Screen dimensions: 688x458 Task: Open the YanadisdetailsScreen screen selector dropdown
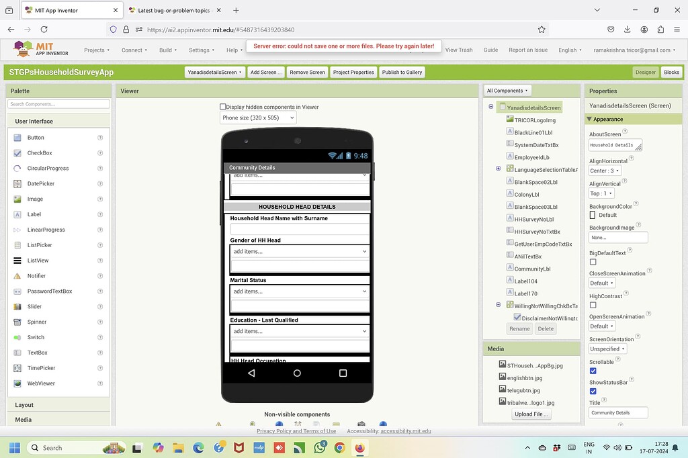tap(214, 72)
